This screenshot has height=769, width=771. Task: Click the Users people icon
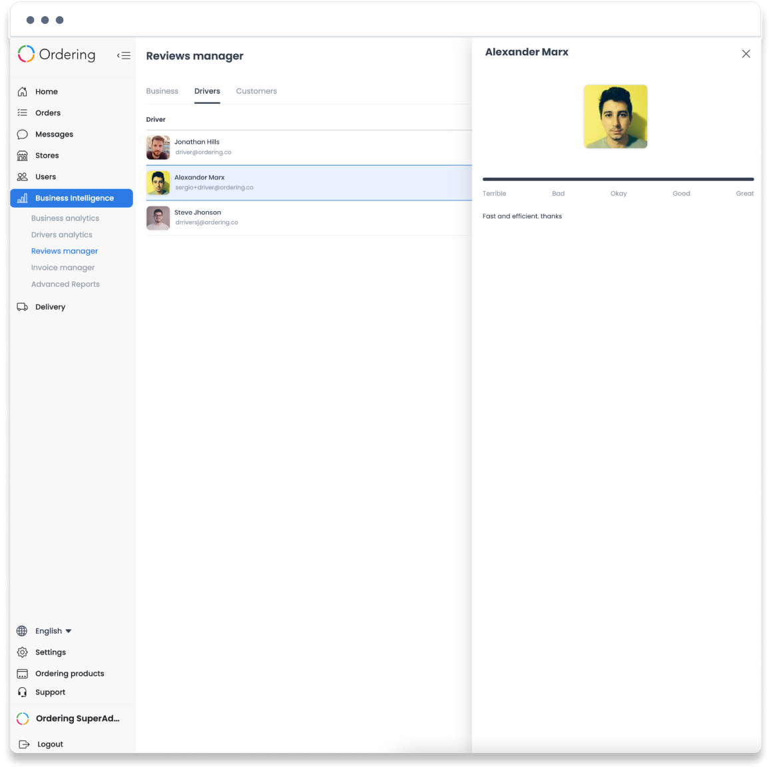pos(22,176)
